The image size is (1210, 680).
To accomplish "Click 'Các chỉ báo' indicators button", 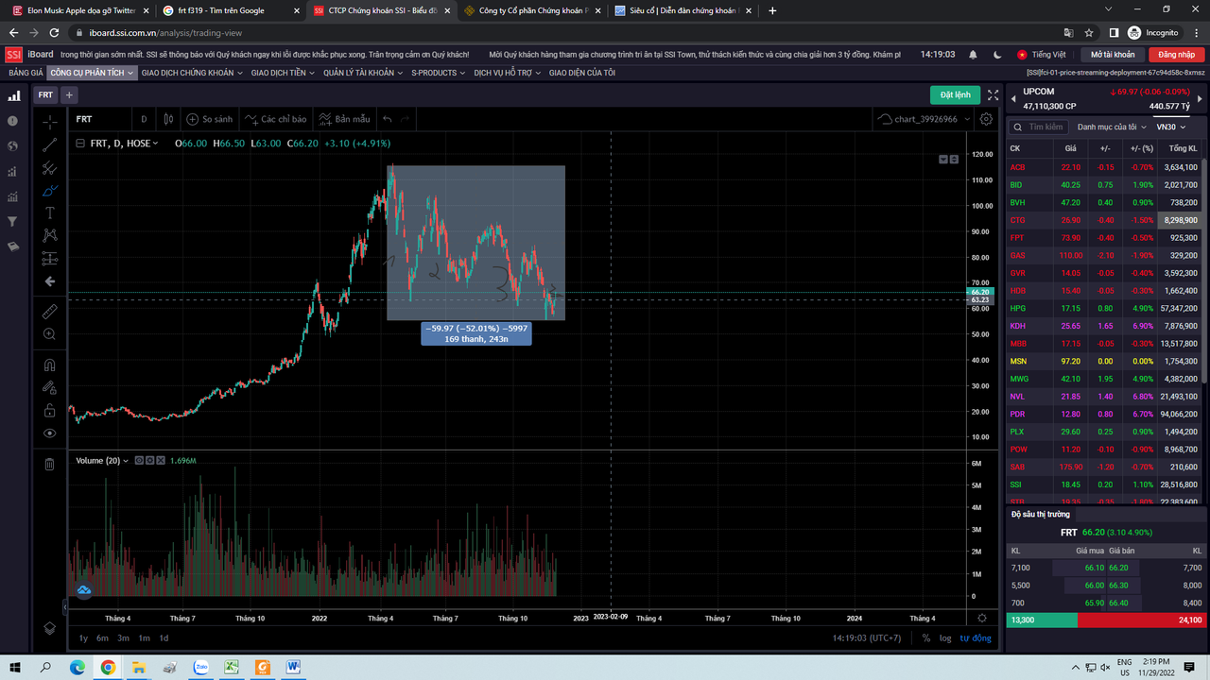I will click(x=276, y=119).
